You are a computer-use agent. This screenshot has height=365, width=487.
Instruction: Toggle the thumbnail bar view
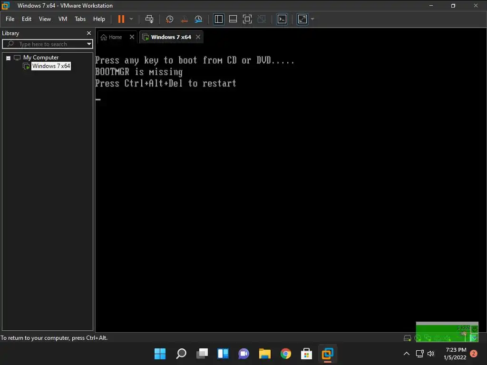pos(233,19)
